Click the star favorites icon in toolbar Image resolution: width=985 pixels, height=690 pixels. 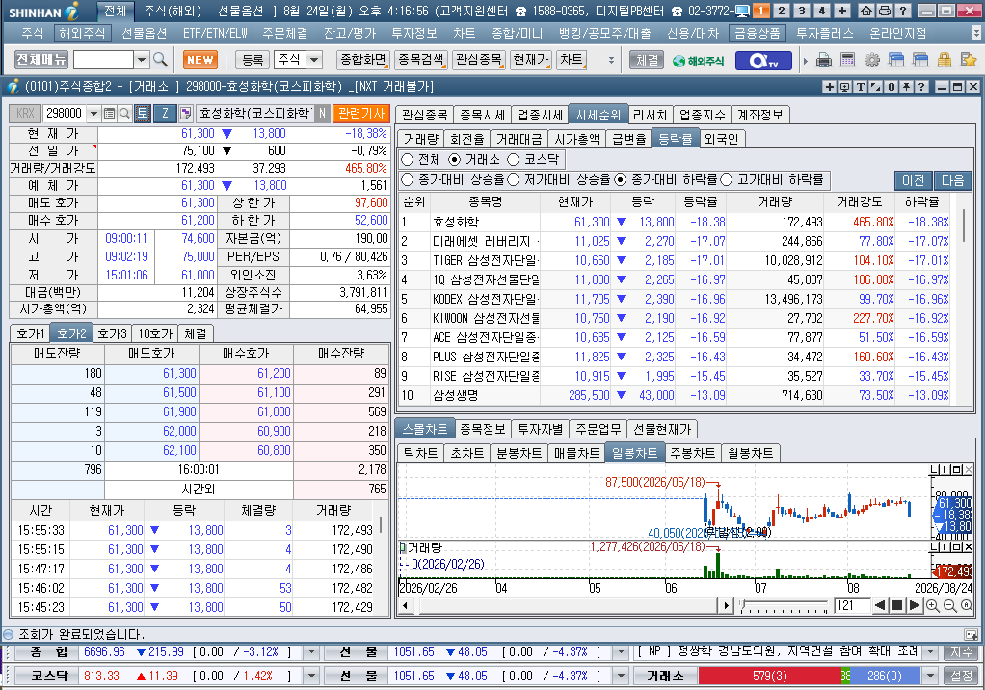(968, 61)
